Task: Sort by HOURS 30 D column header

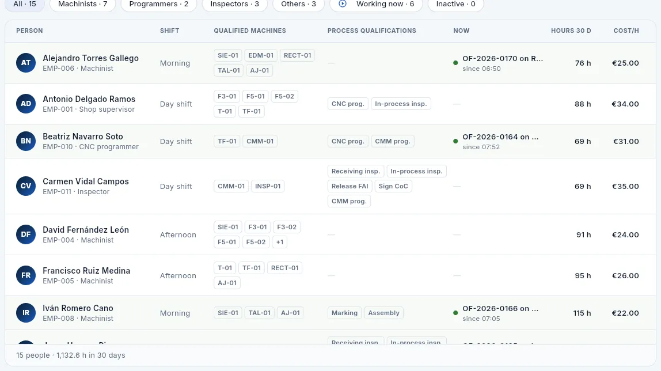Action: tap(571, 31)
